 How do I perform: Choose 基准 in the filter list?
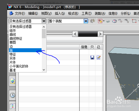click(x=25, y=70)
